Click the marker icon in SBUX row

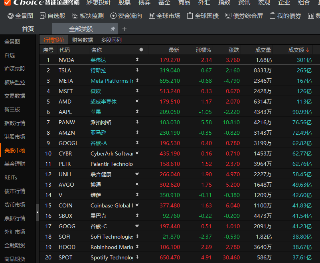[137, 215]
